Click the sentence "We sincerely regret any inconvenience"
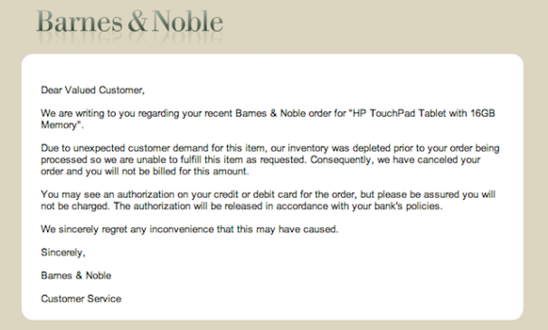 (189, 230)
